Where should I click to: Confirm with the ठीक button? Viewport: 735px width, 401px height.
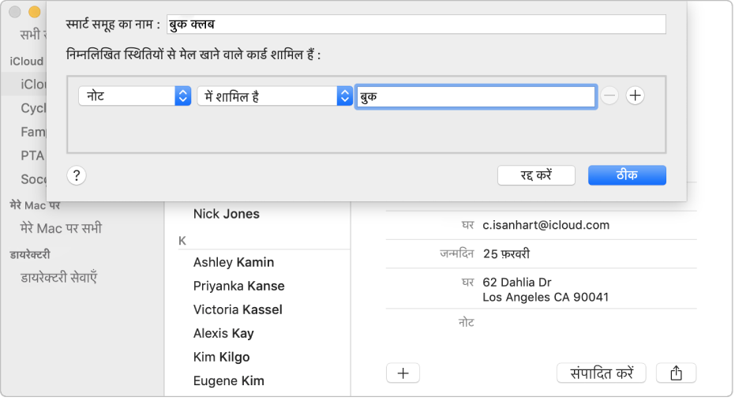[x=627, y=176]
